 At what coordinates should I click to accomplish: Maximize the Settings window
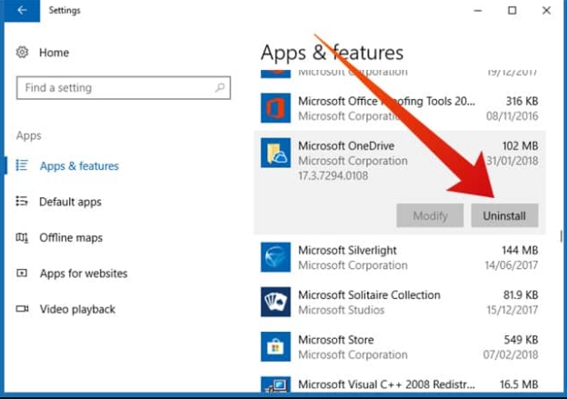pos(512,11)
